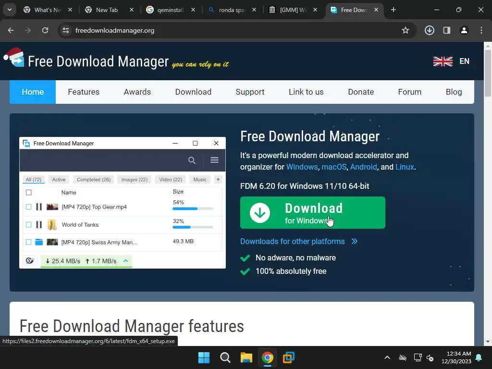This screenshot has height=369, width=492.
Task: Open File Explorer from the taskbar
Action: [246, 357]
